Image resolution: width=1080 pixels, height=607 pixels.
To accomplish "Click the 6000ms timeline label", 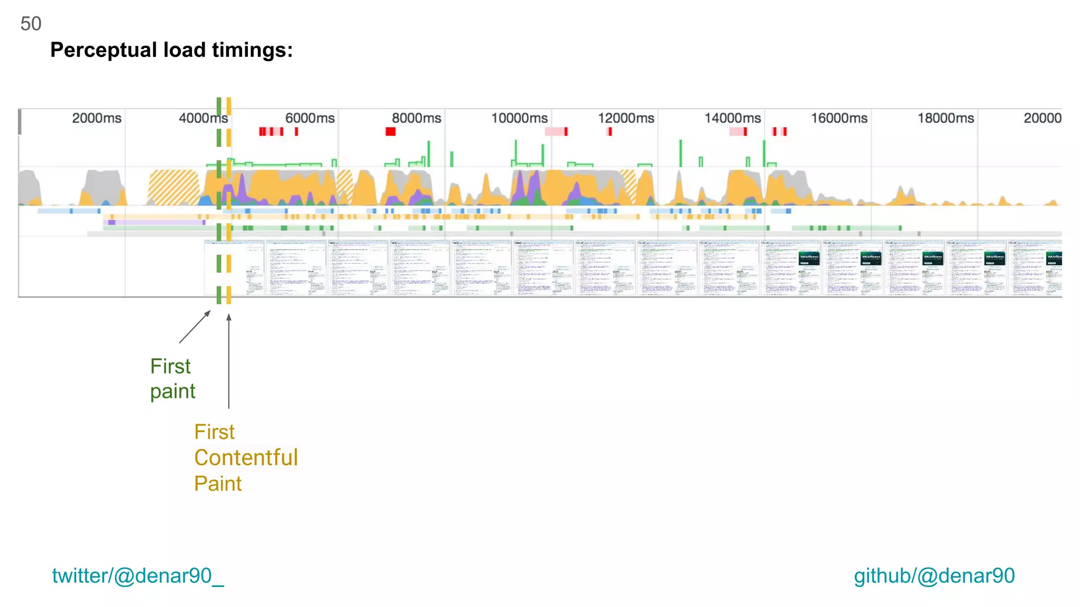I will (x=310, y=118).
